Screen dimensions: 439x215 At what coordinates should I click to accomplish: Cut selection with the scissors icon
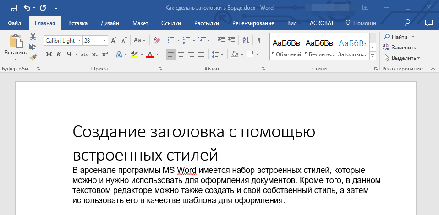click(x=33, y=37)
